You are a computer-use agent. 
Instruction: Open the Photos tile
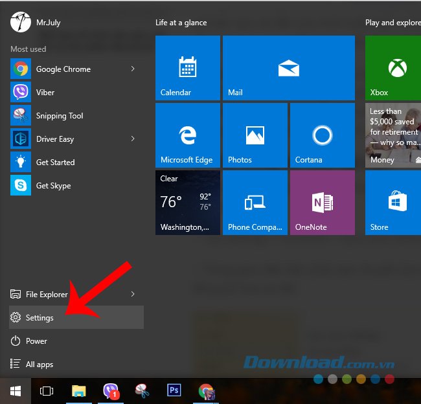(x=255, y=135)
